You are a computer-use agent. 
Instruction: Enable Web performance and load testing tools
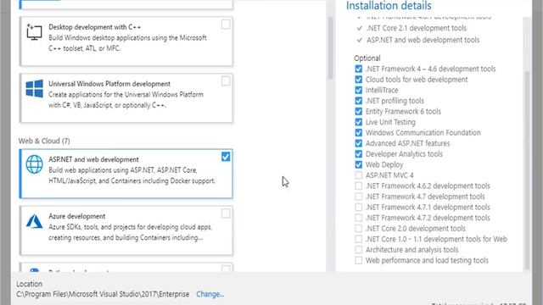(x=358, y=260)
